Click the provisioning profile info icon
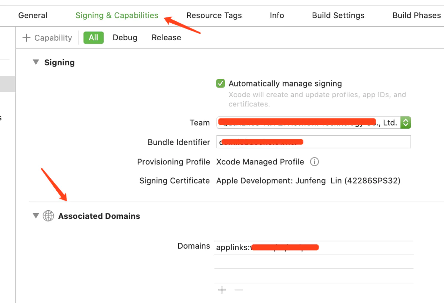This screenshot has height=303, width=444. (314, 162)
